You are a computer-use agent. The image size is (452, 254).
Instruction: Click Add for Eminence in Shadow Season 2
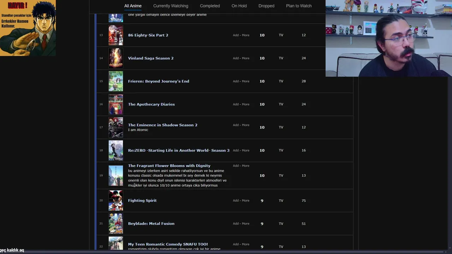(x=236, y=125)
